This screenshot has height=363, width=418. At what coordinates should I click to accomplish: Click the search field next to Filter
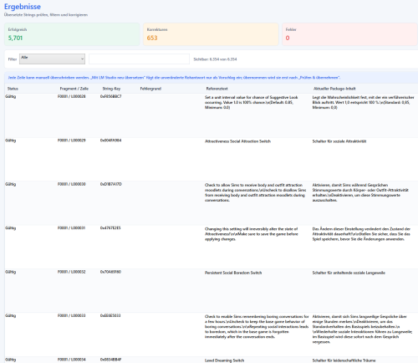point(139,59)
